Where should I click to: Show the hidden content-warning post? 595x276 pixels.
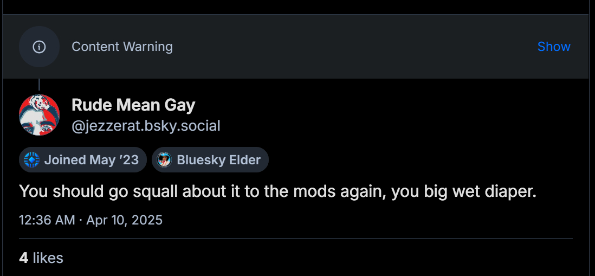(553, 47)
